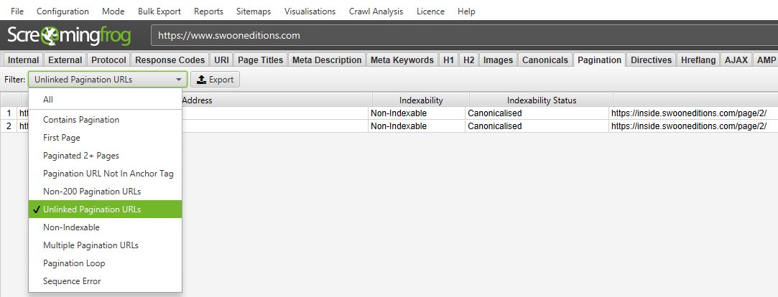
Task: Open the Bulk Export menu
Action: 159,11
